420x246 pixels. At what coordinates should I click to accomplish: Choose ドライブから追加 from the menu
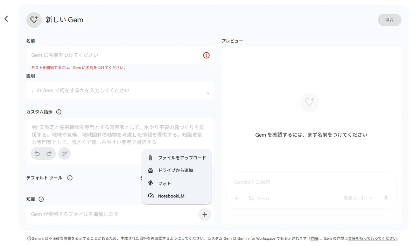coord(177,171)
